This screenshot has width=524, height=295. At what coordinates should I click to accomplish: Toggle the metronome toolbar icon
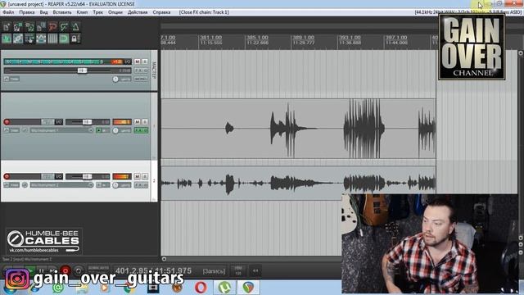[75, 27]
